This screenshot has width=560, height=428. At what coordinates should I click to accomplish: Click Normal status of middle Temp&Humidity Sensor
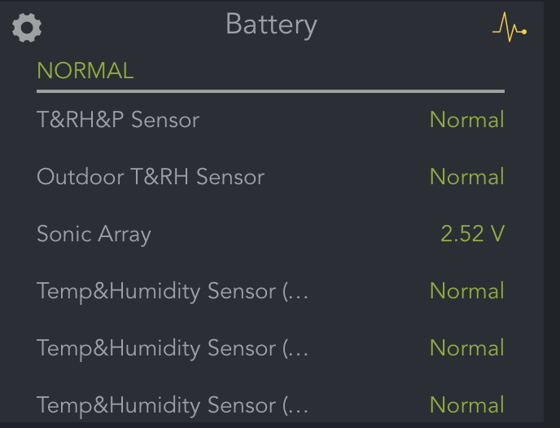point(466,348)
